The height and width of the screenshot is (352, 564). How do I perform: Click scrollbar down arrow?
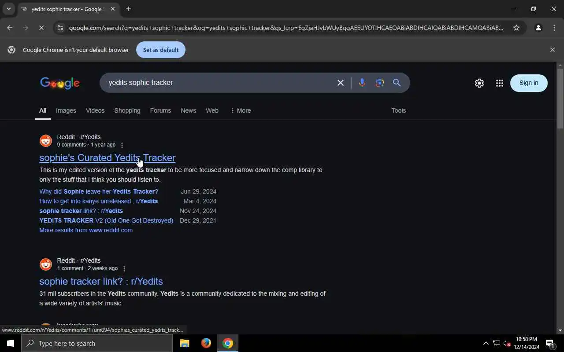click(560, 330)
